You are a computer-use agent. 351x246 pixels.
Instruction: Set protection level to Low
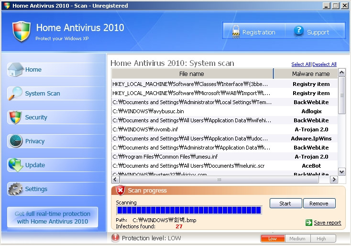click(x=273, y=239)
